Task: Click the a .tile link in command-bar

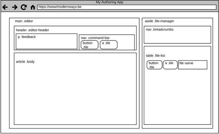Action: coord(109,45)
